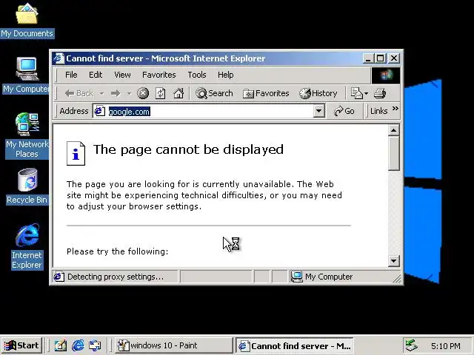The width and height of the screenshot is (474, 355).
Task: Click the Back arrow toolbar button
Action: [x=79, y=93]
